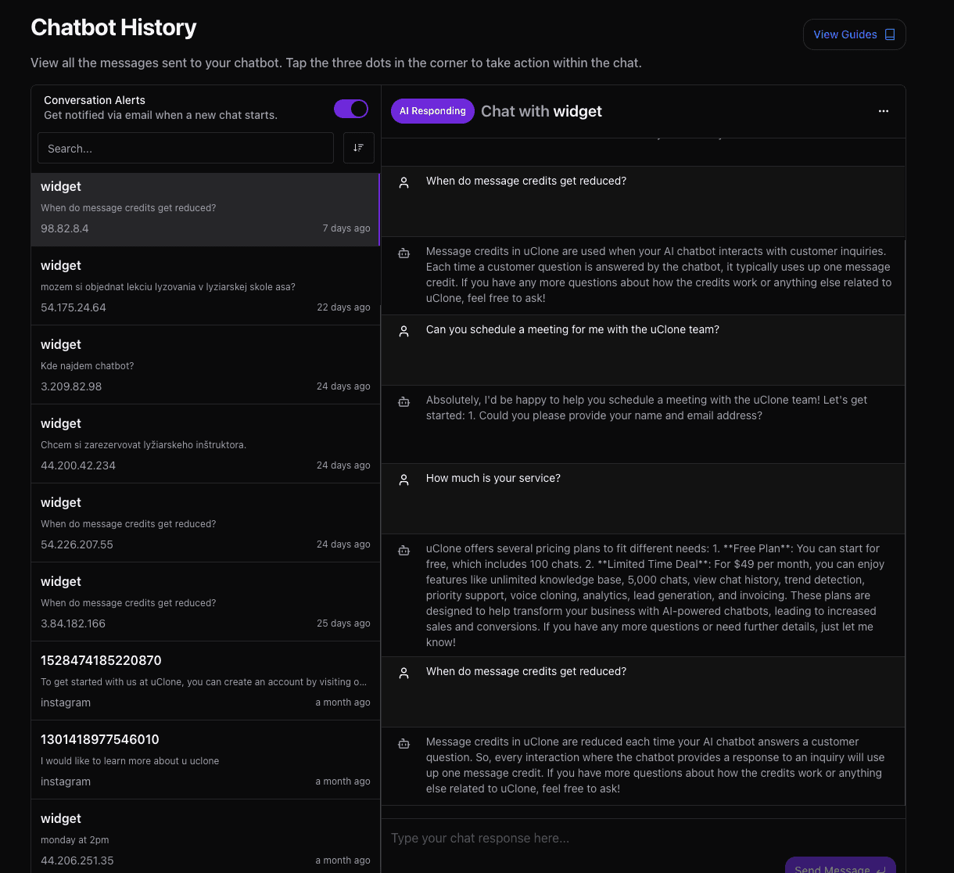Screen dimensions: 954x873
Task: Click the user avatar beside "How much is your service?"
Action: tap(403, 480)
